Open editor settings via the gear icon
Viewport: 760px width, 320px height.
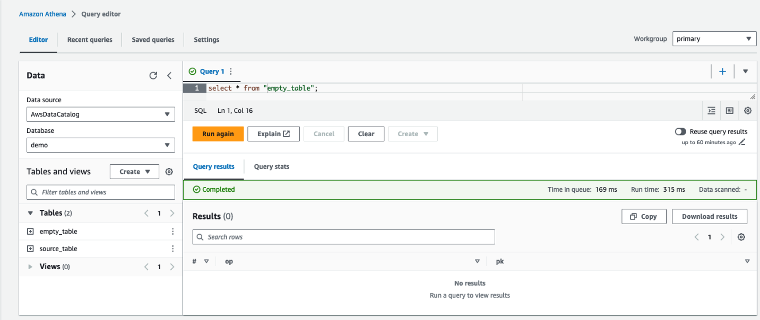click(748, 111)
